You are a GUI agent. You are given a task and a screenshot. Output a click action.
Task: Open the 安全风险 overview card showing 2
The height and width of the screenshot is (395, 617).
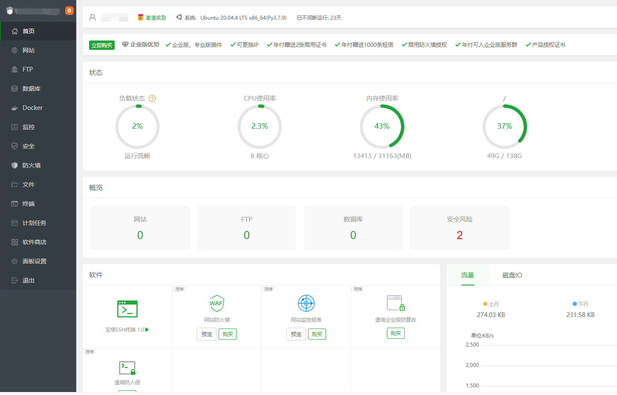coord(459,228)
